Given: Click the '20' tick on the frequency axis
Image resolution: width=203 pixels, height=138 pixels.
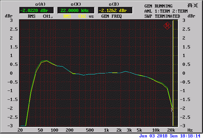Looking at the screenshot, I should pyautogui.click(x=20, y=130).
